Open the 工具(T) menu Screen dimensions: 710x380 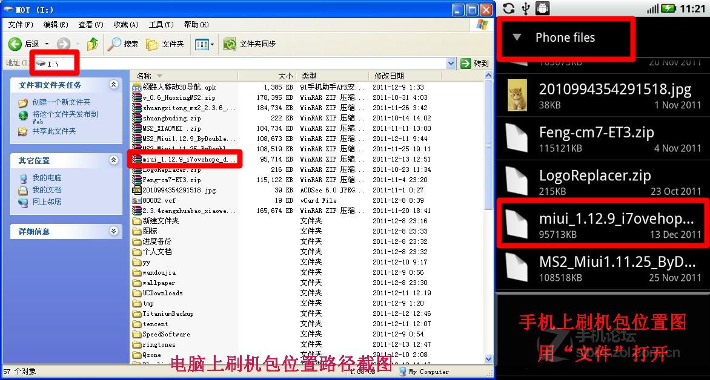pos(161,24)
